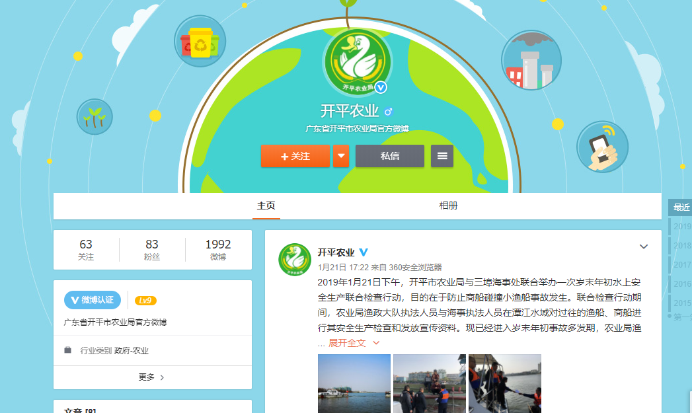This screenshot has width=692, height=413.
Task: Select the 主页 tab
Action: pos(266,206)
